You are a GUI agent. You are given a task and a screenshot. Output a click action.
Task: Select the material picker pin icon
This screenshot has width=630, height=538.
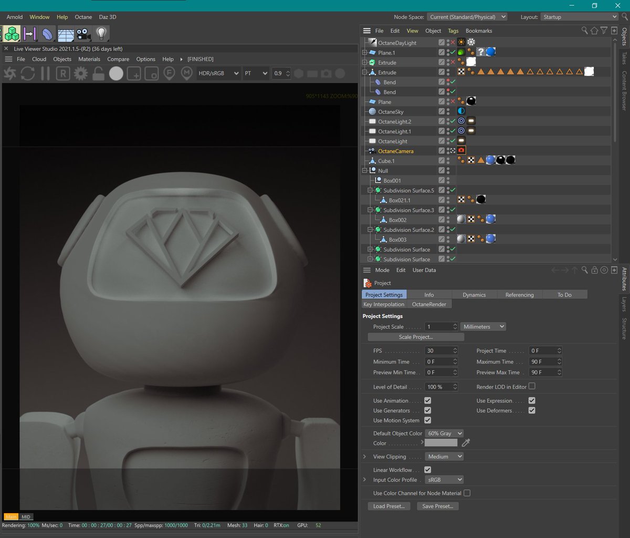pyautogui.click(x=186, y=74)
